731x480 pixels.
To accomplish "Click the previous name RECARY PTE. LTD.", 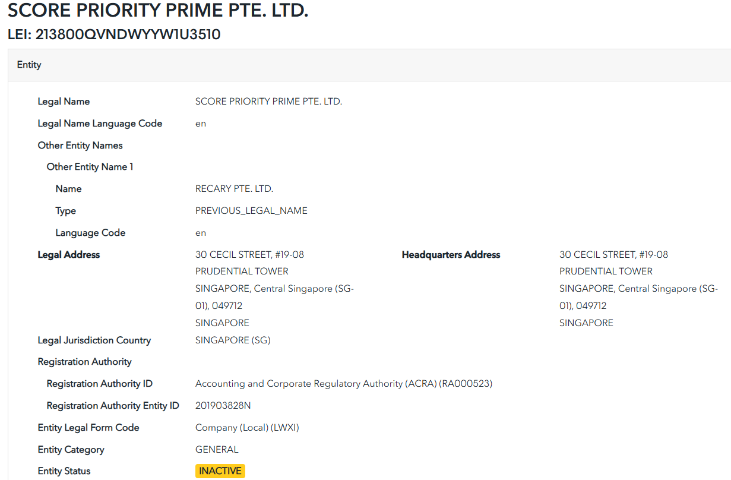I will pyautogui.click(x=234, y=189).
